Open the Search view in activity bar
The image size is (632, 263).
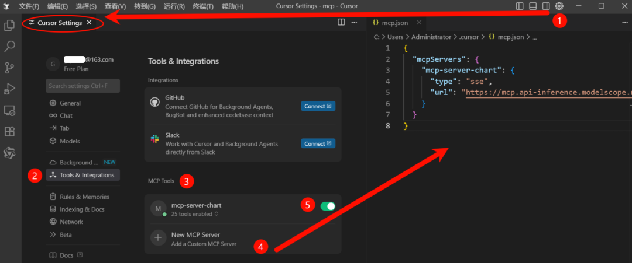coord(9,47)
